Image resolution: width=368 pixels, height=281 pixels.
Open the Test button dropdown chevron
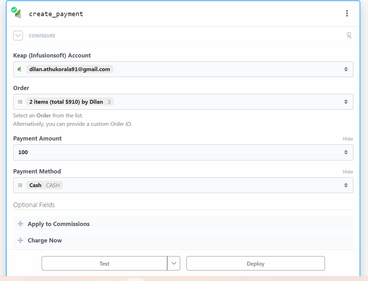pyautogui.click(x=174, y=263)
